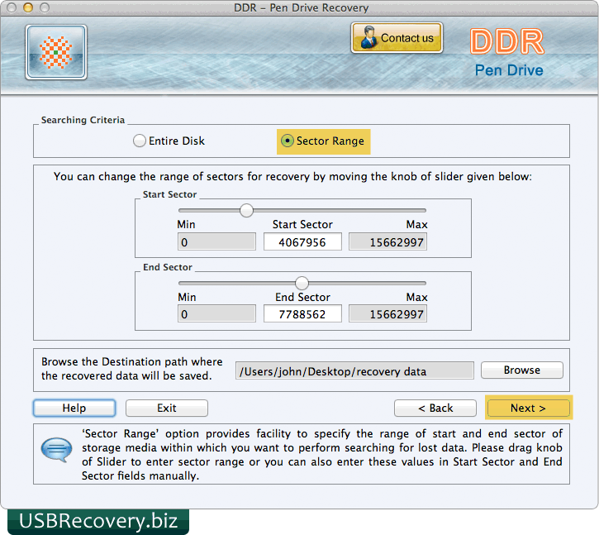The width and height of the screenshot is (599, 535).
Task: Select the Entire Disk radio button
Action: pyautogui.click(x=140, y=141)
